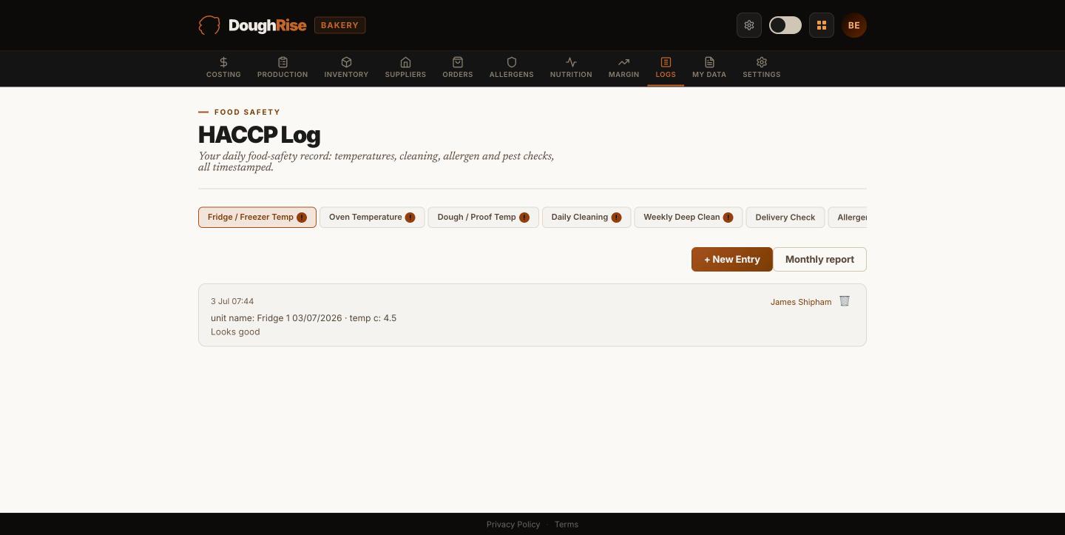Navigate to Nutrition

571,67
